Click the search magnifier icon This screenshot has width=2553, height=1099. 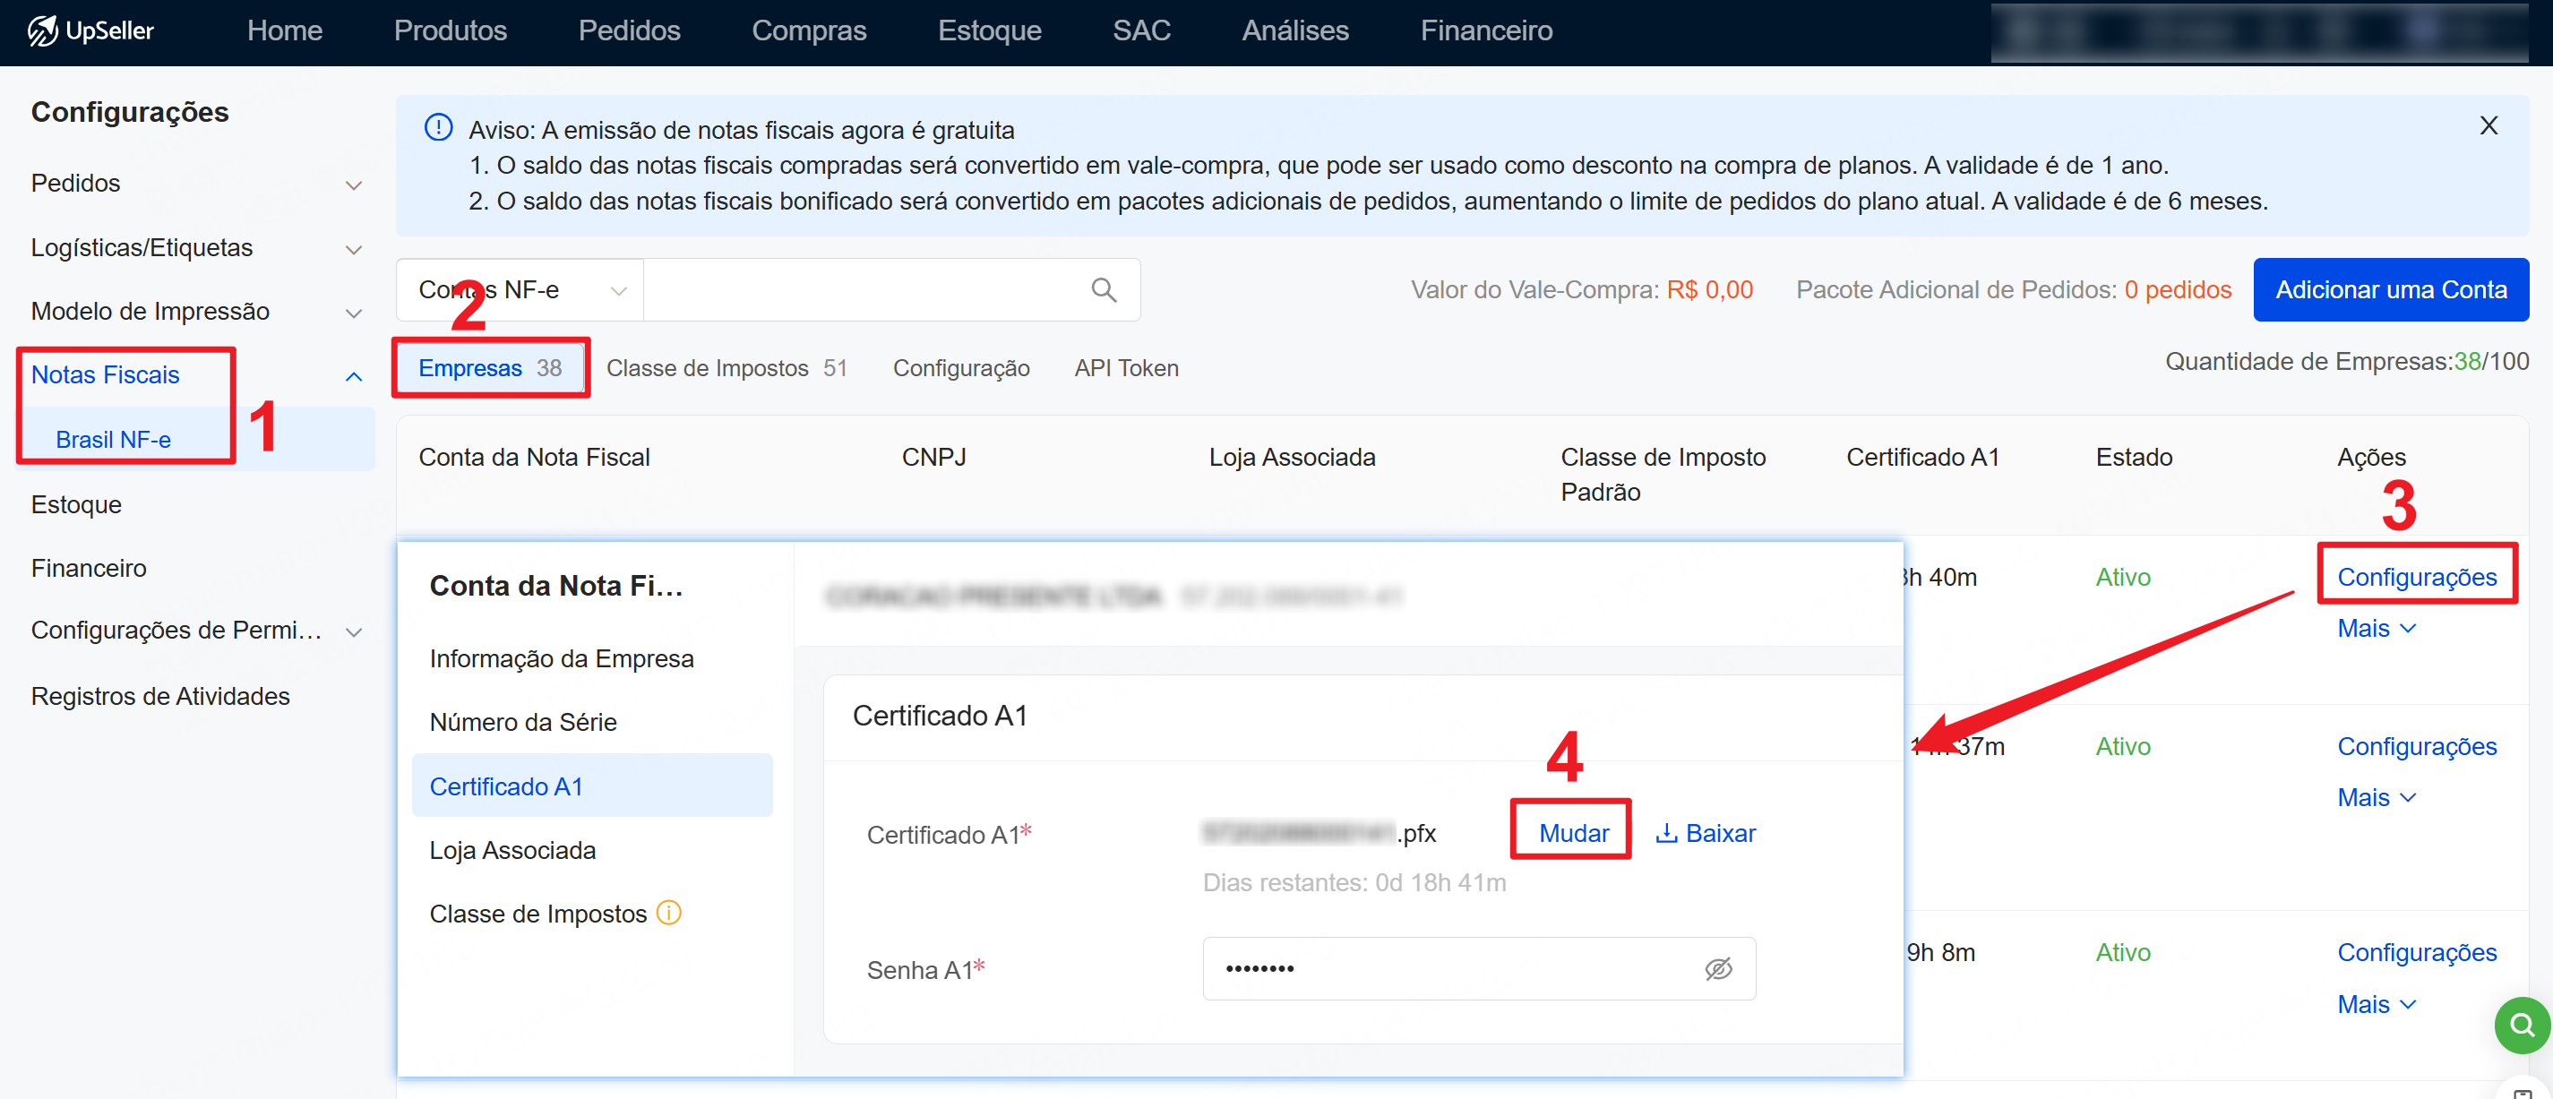(1103, 289)
